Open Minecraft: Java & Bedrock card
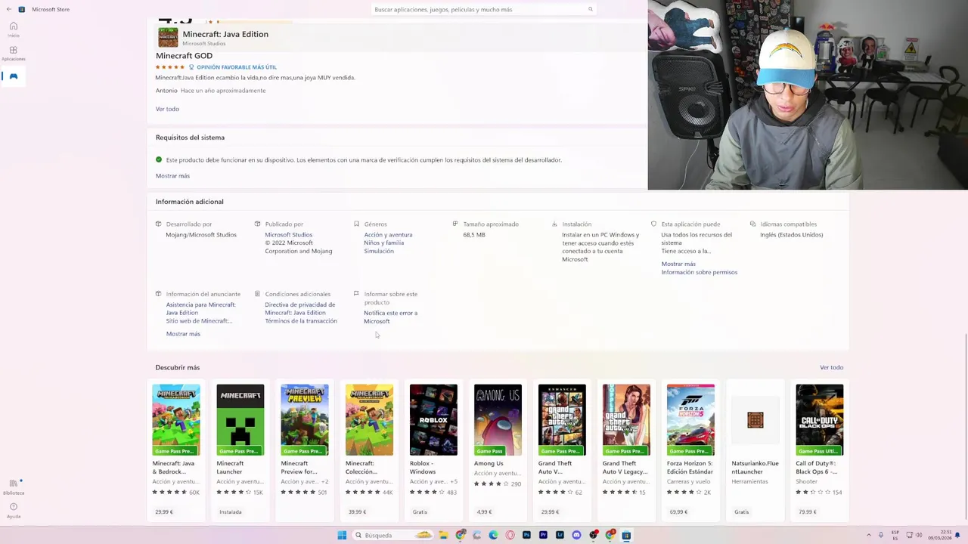968x544 pixels. pos(176,451)
